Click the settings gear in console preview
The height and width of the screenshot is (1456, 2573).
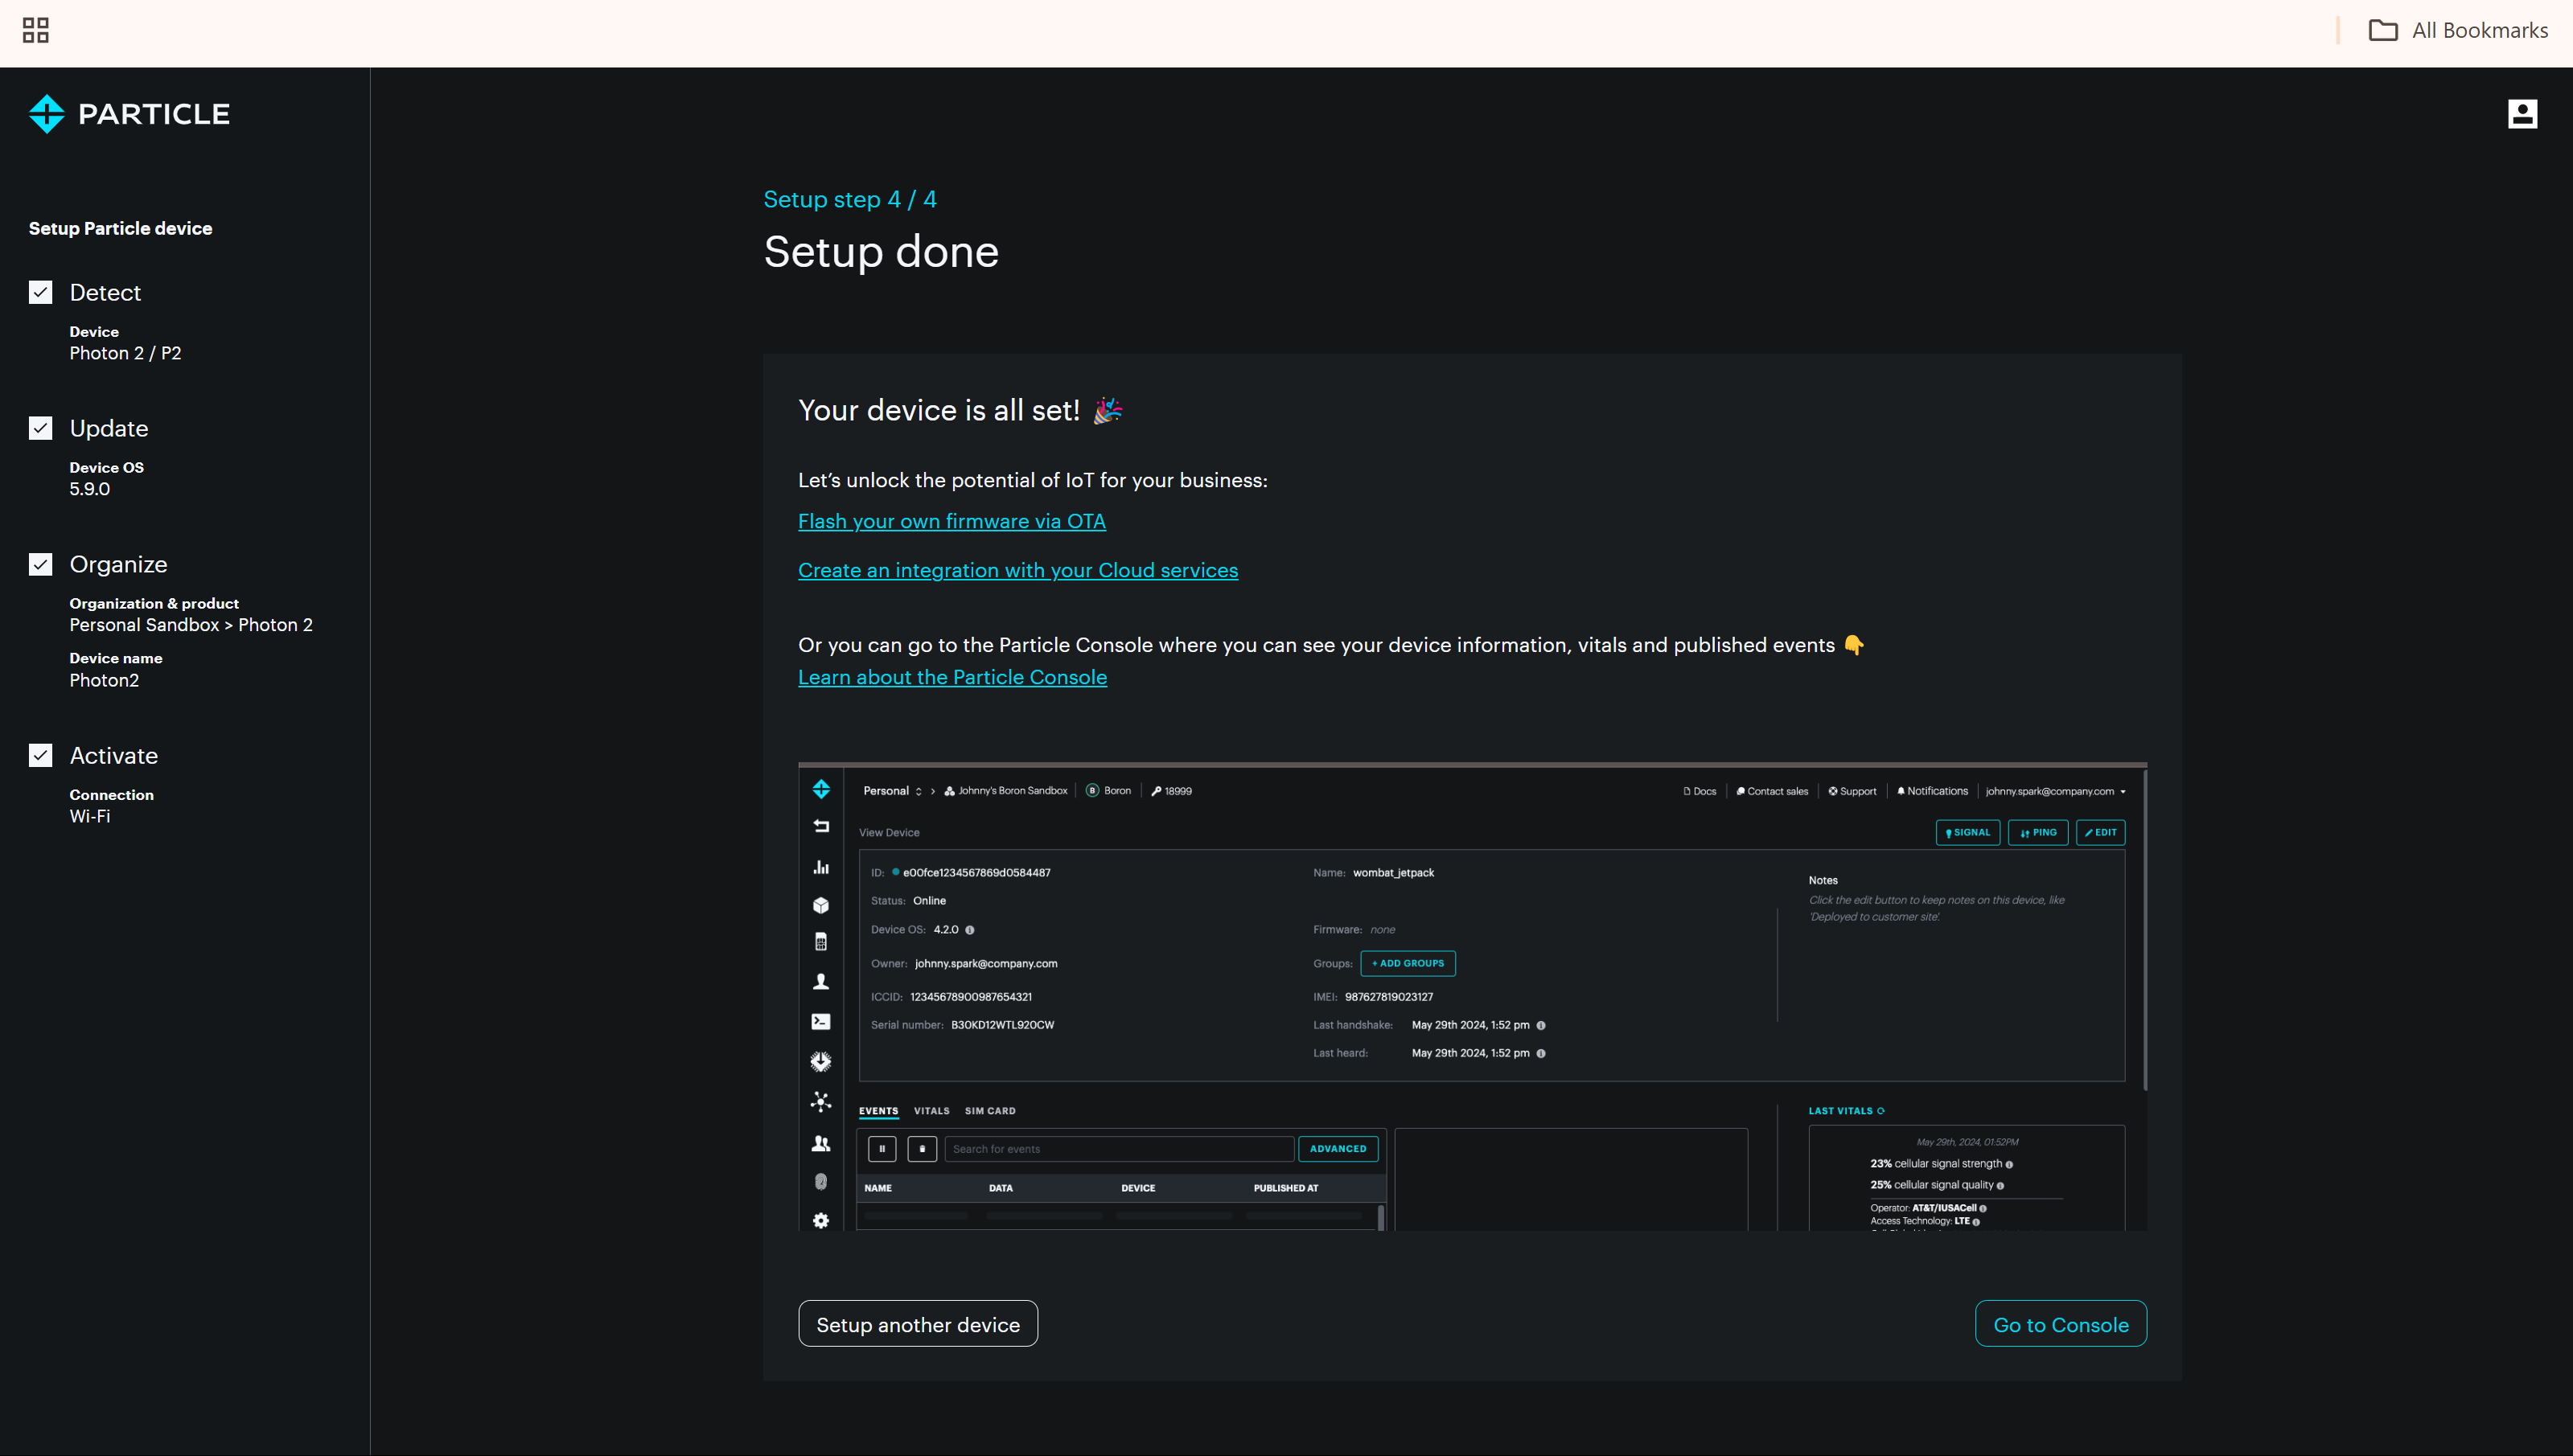pyautogui.click(x=820, y=1220)
